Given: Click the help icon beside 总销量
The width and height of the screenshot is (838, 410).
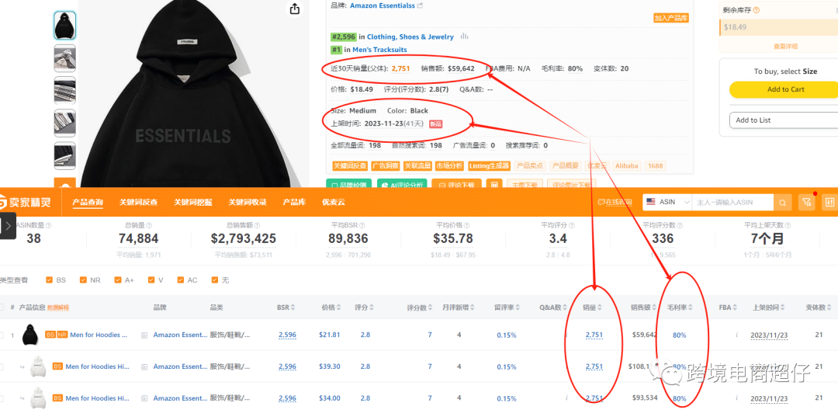Looking at the screenshot, I should [149, 226].
